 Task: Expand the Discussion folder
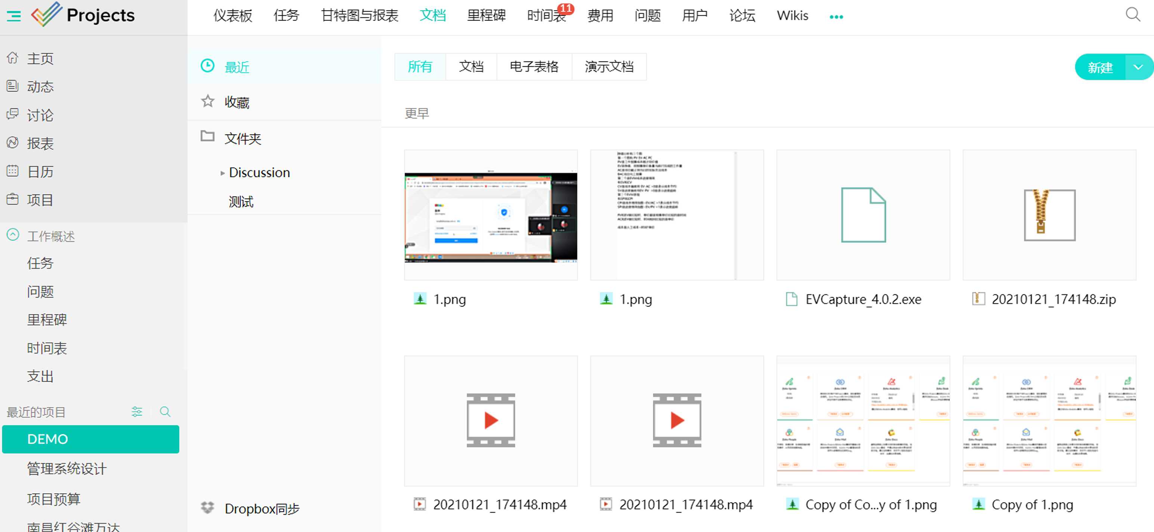223,173
